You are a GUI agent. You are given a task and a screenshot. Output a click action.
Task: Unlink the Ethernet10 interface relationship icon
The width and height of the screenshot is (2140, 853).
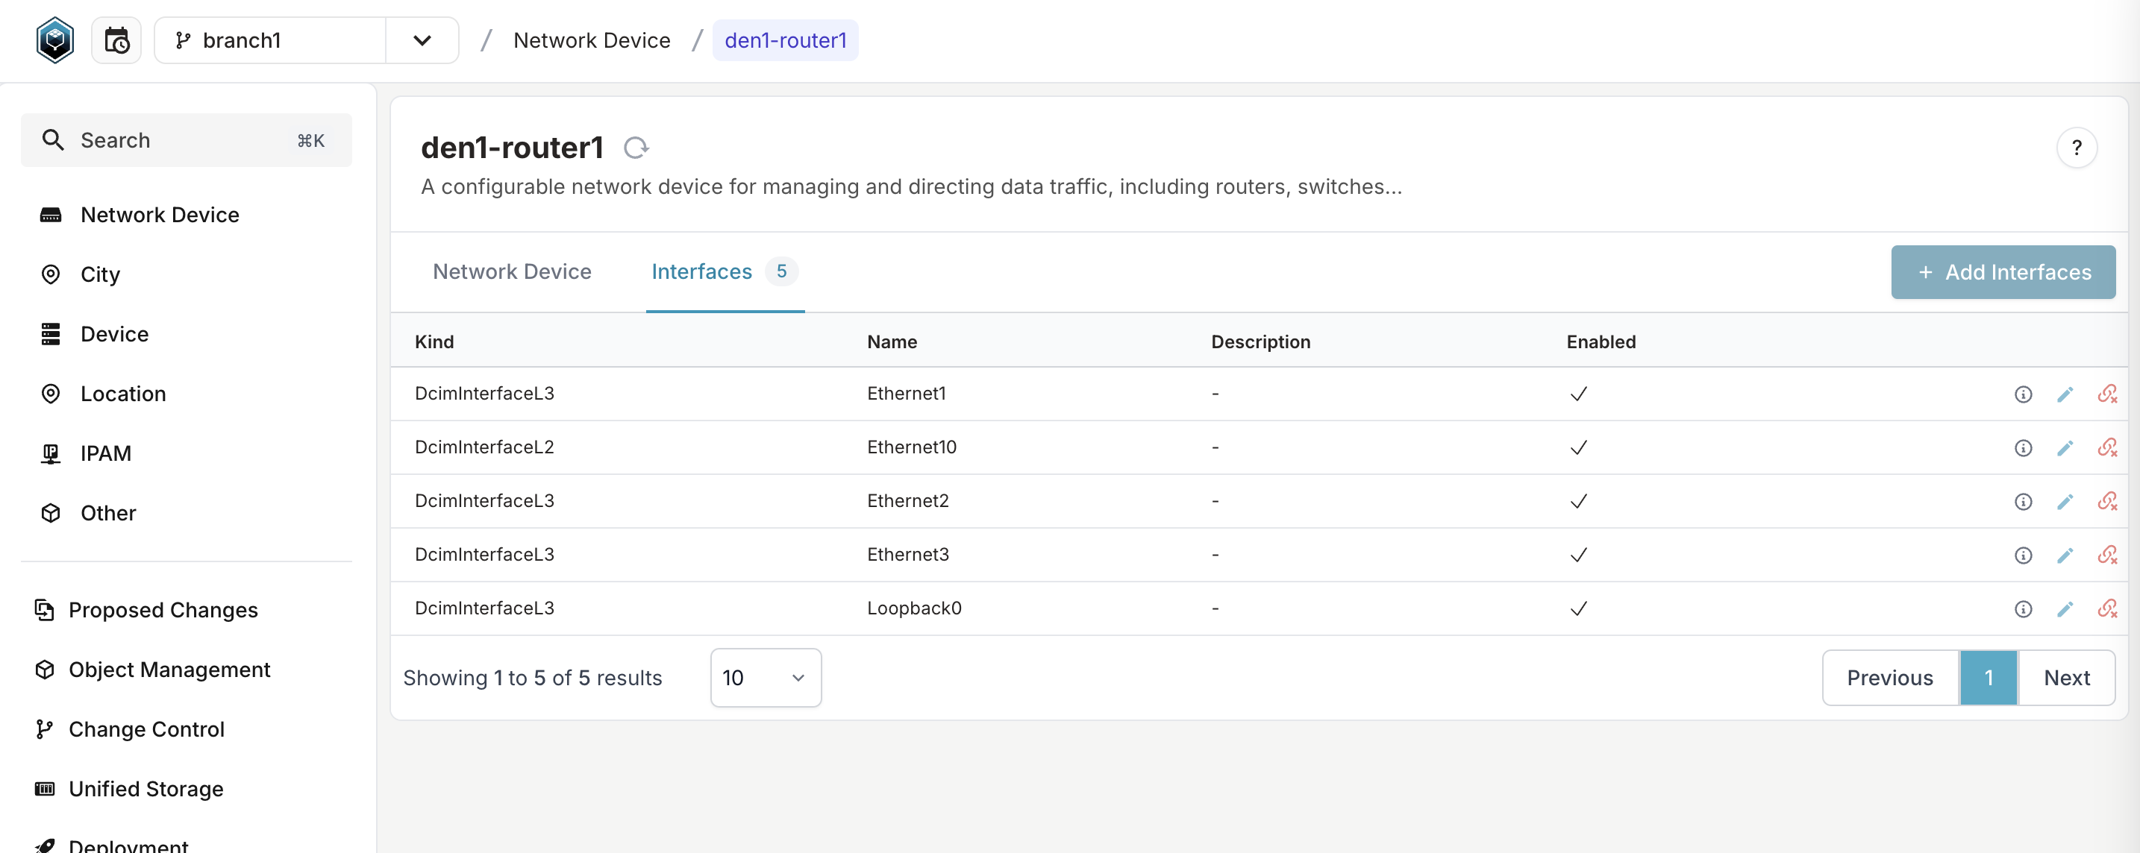(x=2106, y=448)
